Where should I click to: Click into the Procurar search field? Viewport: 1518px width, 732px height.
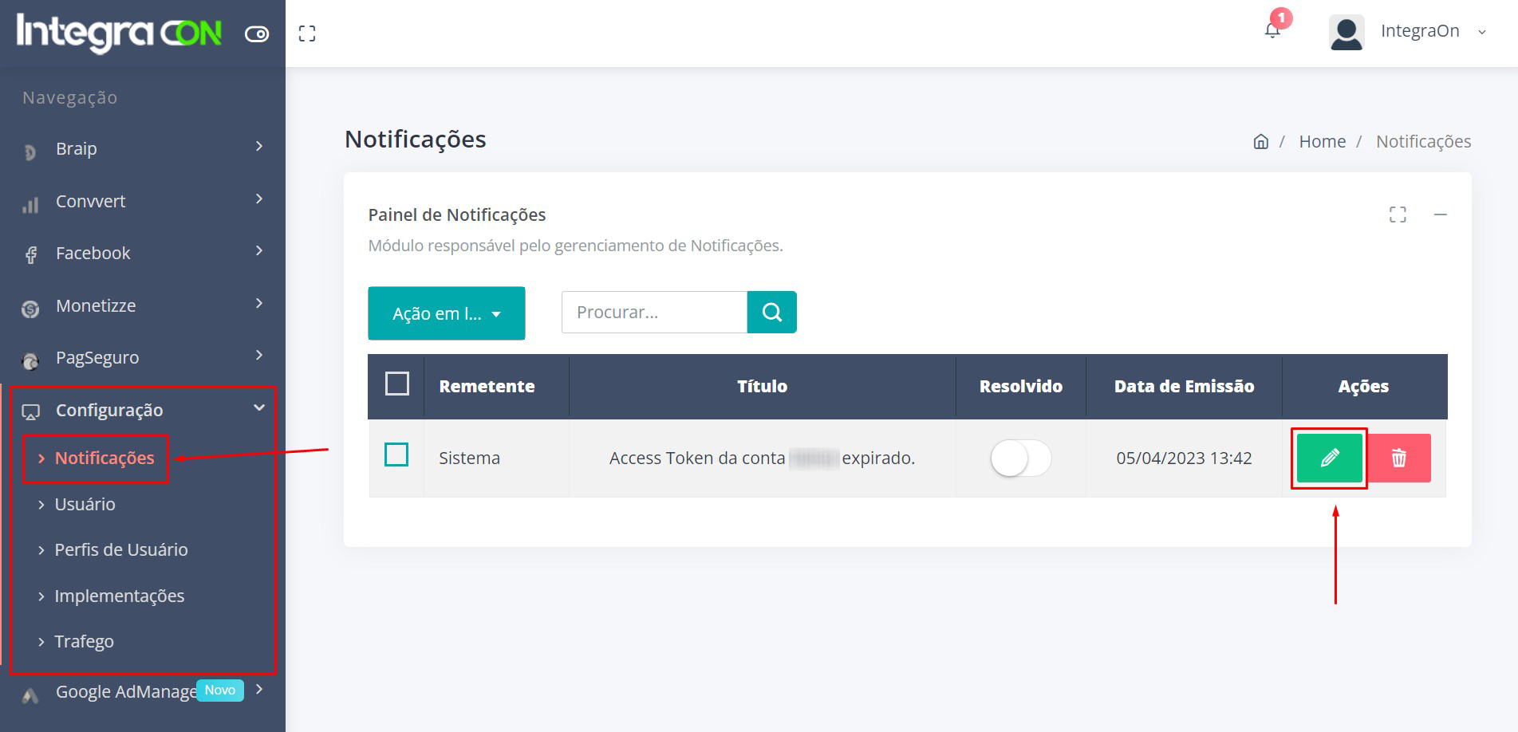pos(653,312)
